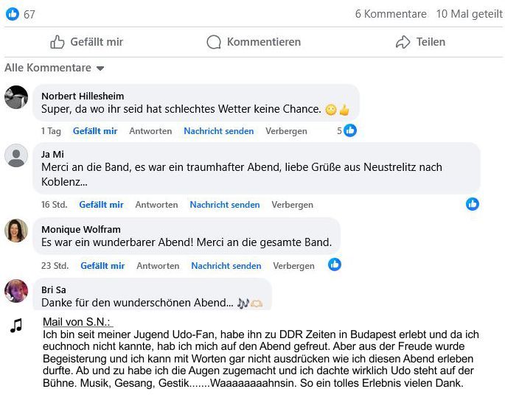Open Bri Sa's profile picture

click(16, 291)
